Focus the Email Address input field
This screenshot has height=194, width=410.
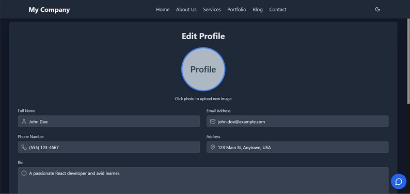coord(297,121)
